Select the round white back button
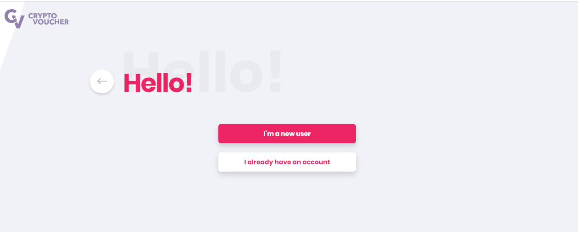 [102, 81]
